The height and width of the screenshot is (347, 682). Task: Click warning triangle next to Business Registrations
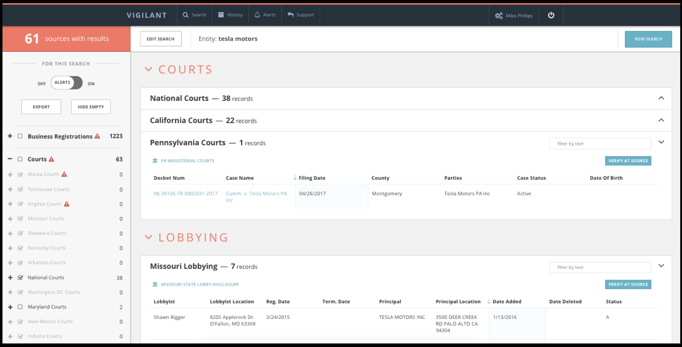[x=97, y=136]
